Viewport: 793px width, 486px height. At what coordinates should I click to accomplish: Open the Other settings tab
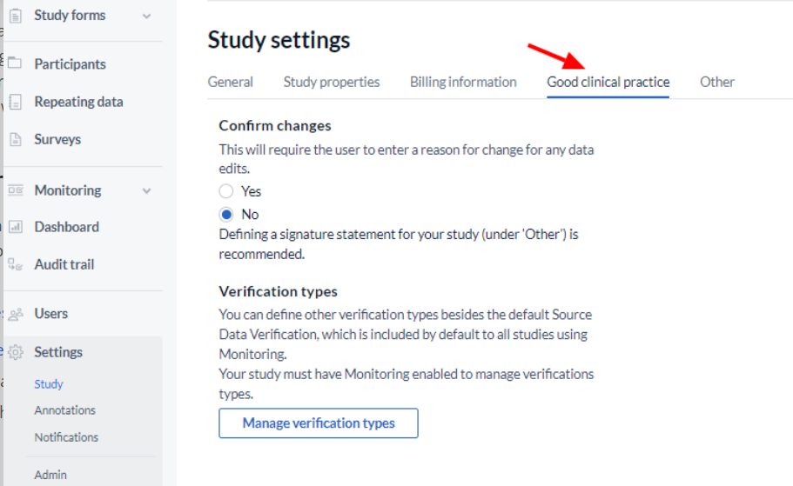coord(716,82)
